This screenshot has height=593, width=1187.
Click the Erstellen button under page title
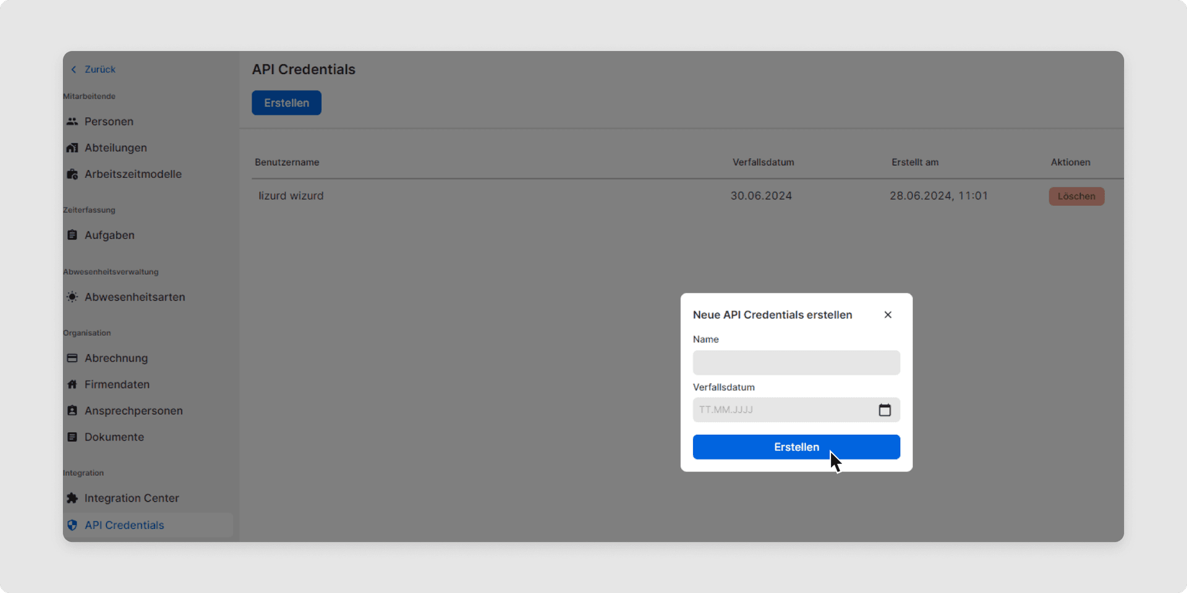tap(286, 103)
